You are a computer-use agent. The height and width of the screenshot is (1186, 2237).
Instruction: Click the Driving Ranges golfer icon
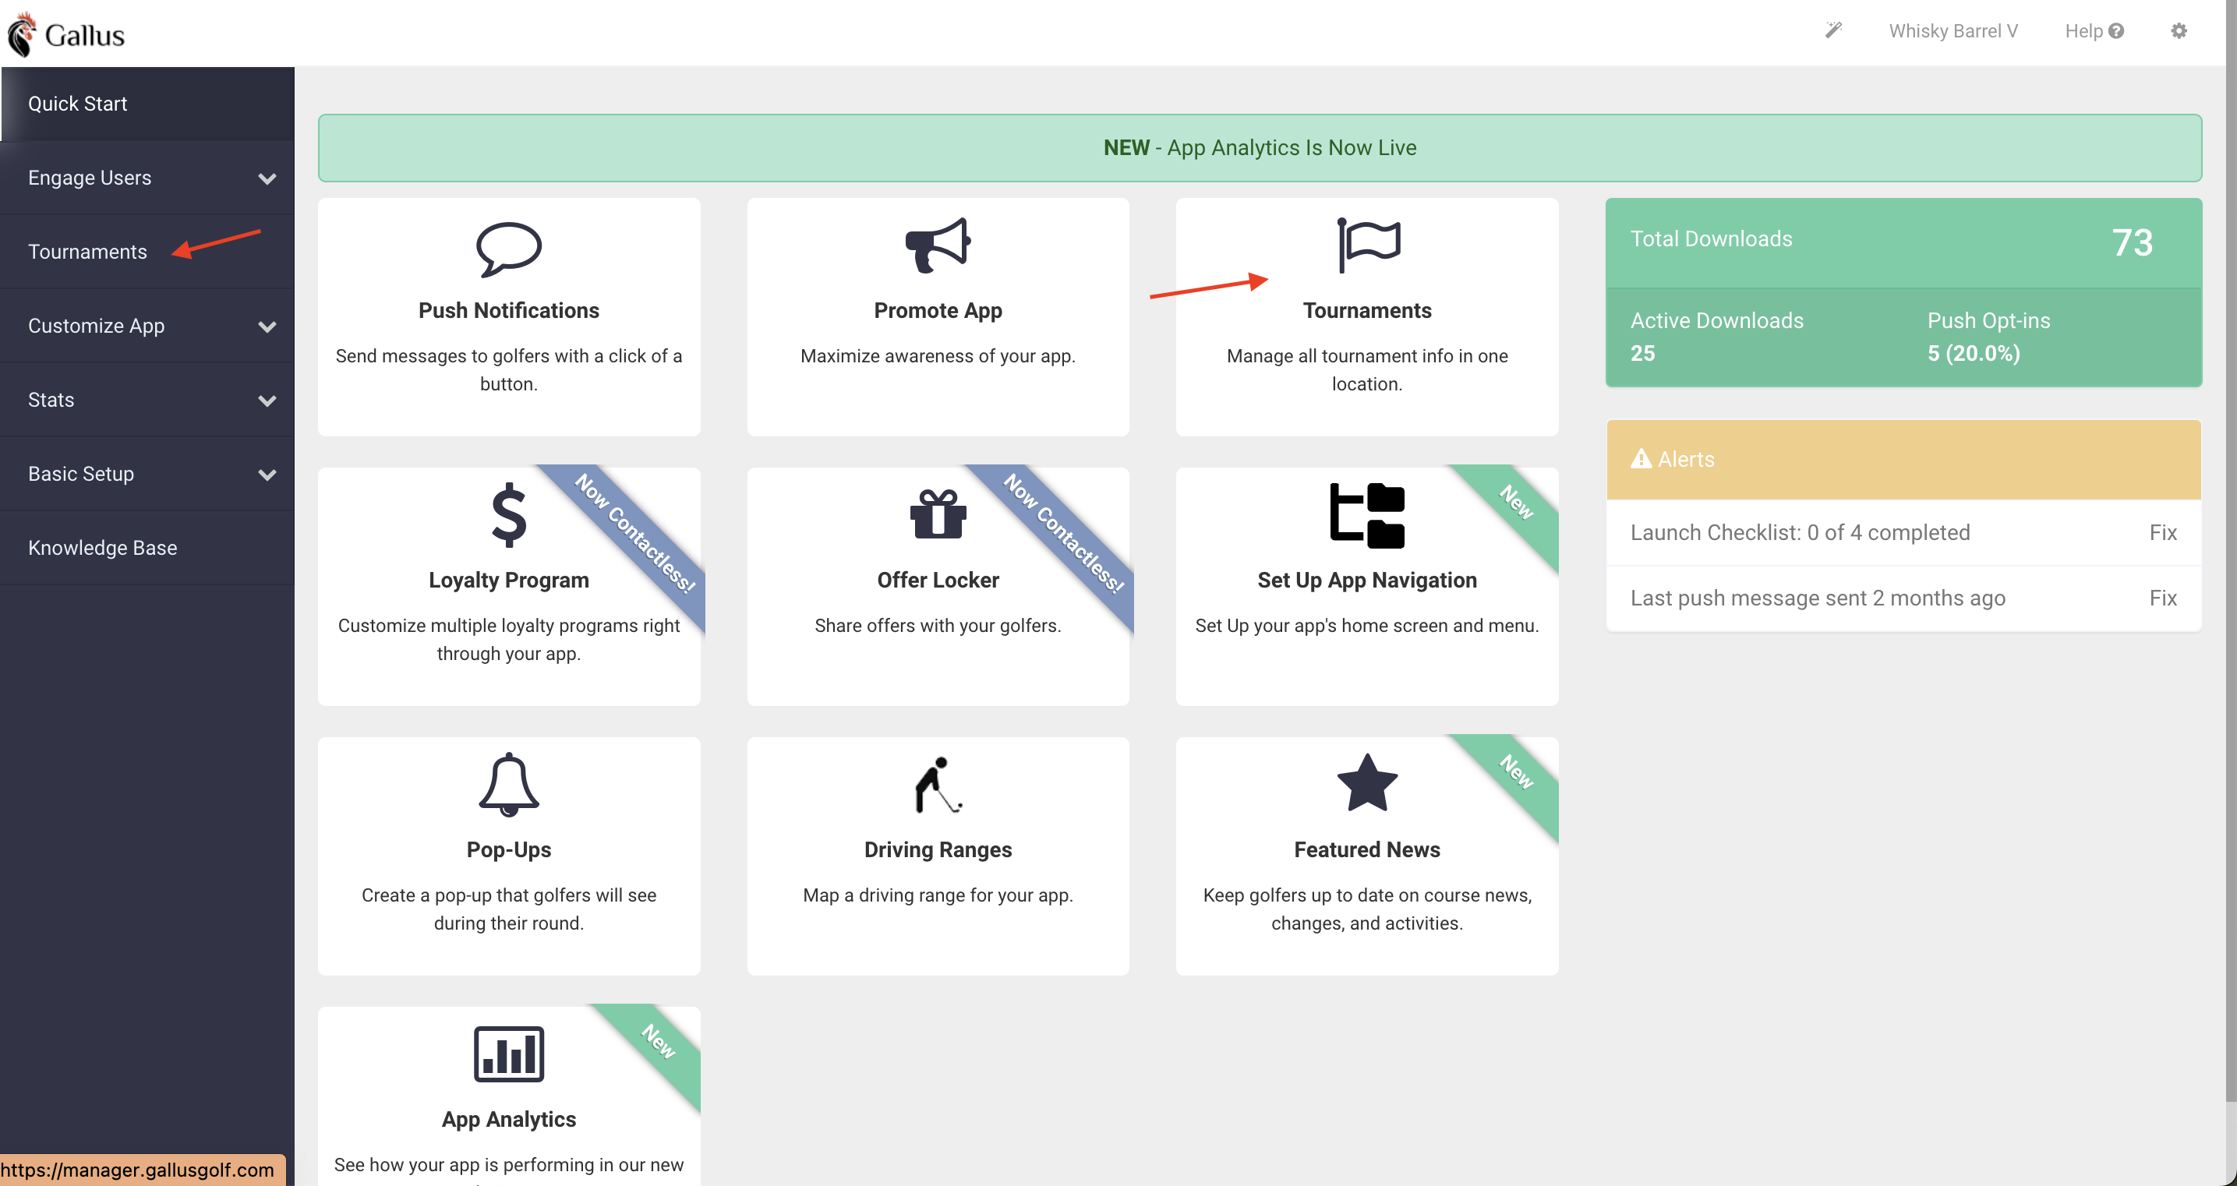pyautogui.click(x=938, y=785)
